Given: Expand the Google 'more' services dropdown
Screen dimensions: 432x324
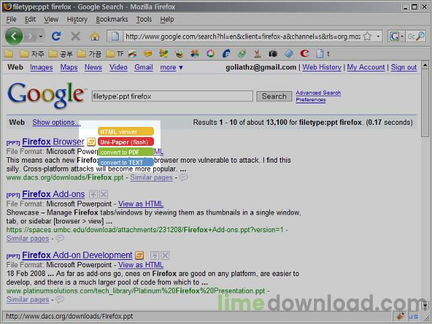Looking at the screenshot, I should pyautogui.click(x=171, y=67).
